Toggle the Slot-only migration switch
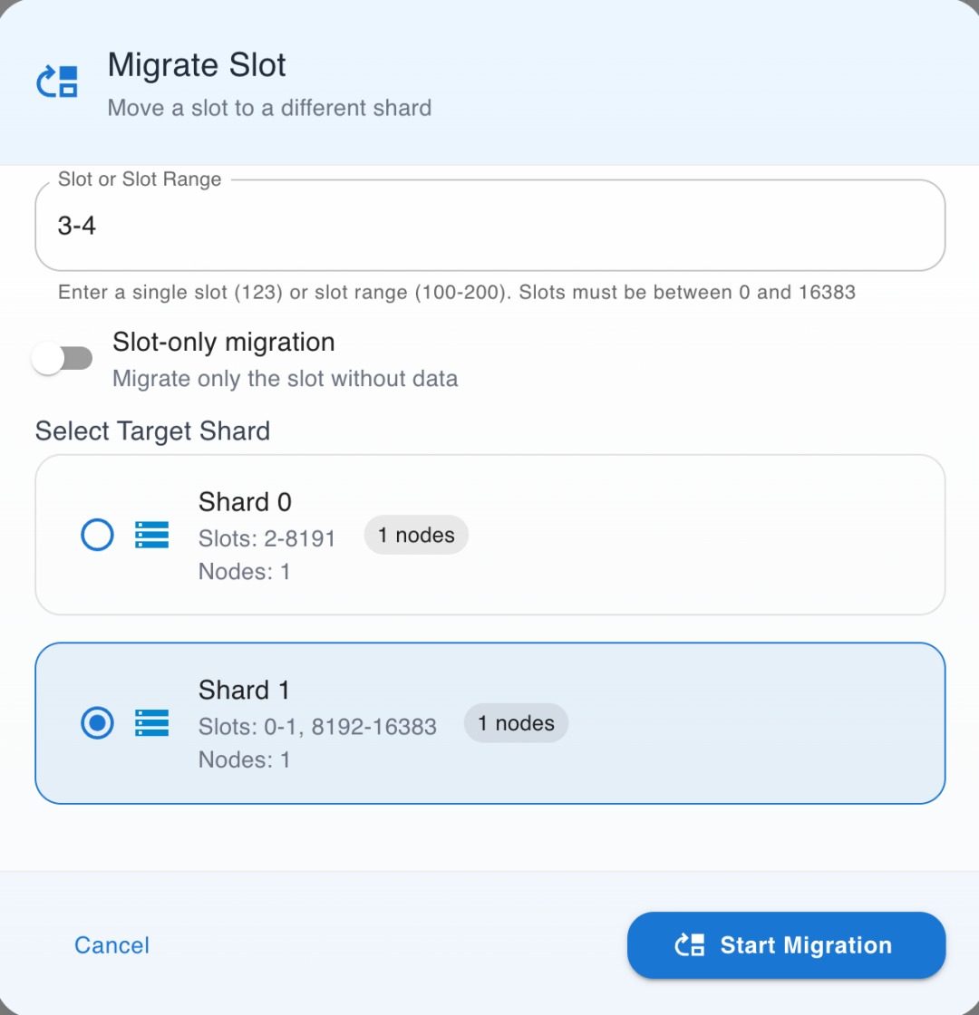 [x=63, y=358]
